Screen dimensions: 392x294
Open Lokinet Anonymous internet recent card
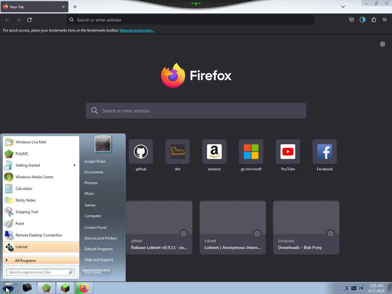(x=233, y=228)
